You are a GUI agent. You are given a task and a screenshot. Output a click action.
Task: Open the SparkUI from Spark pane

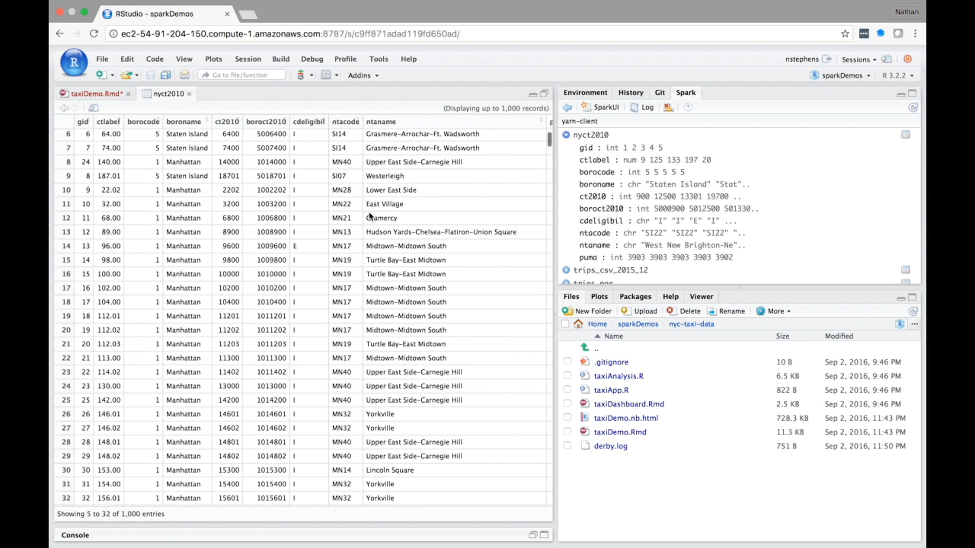click(x=600, y=107)
